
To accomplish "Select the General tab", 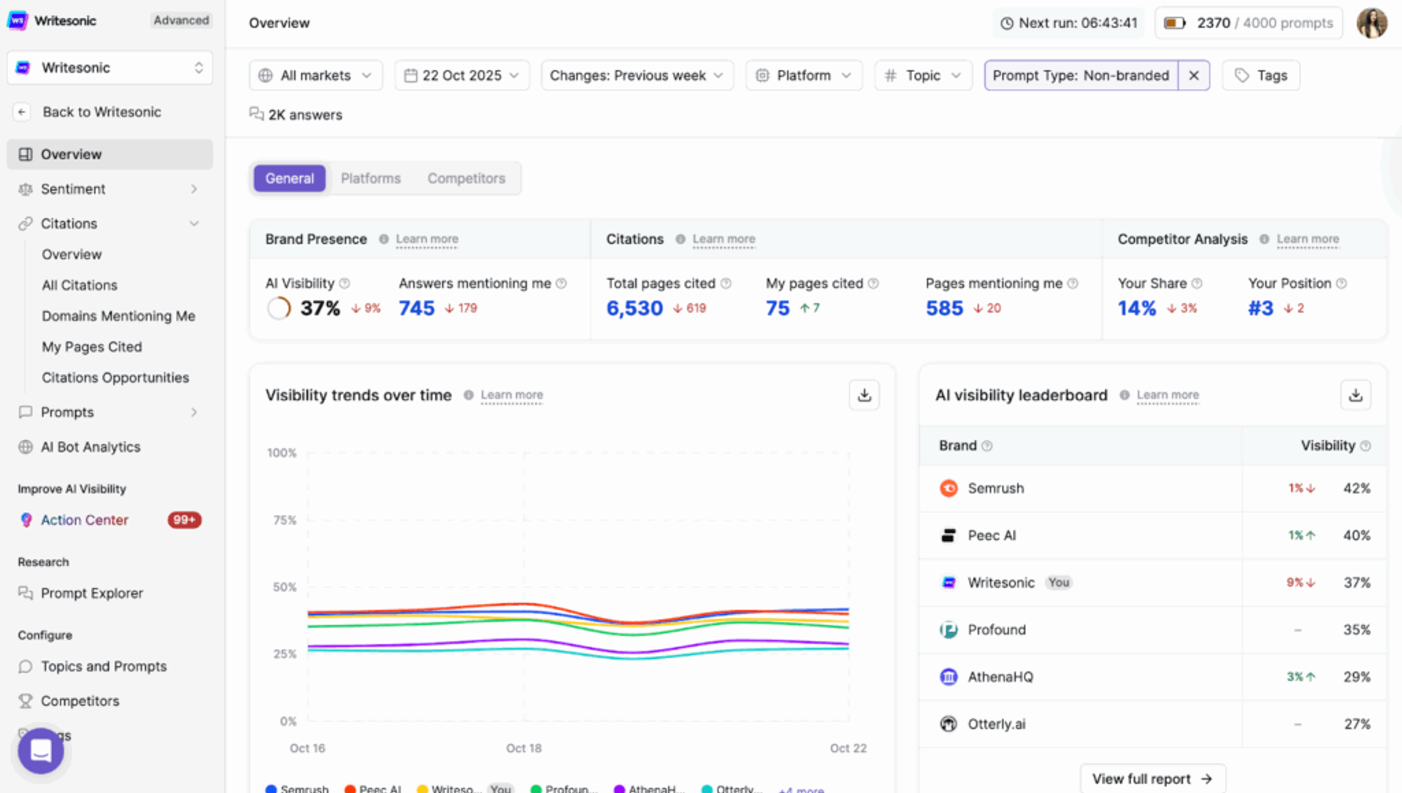I will coord(290,178).
